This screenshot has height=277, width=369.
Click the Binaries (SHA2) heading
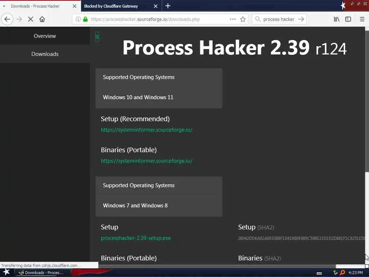(x=259, y=258)
